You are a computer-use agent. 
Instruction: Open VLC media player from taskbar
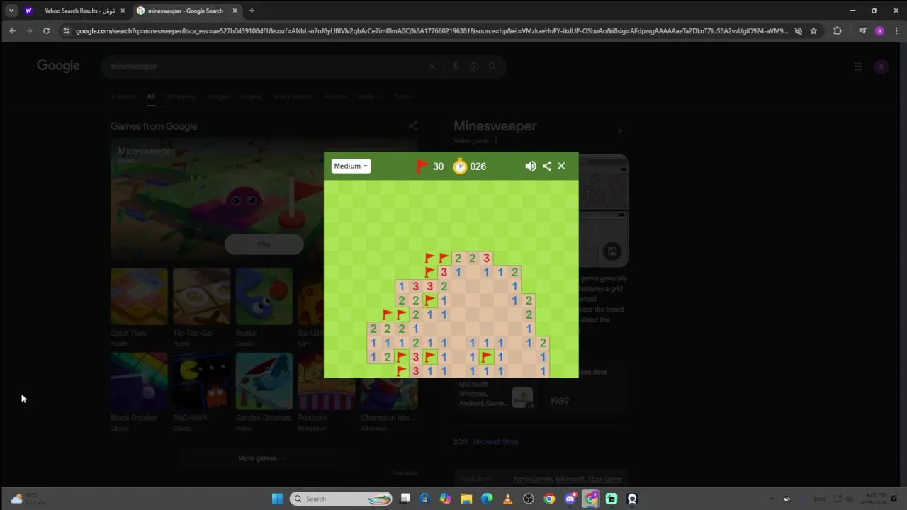tap(507, 499)
